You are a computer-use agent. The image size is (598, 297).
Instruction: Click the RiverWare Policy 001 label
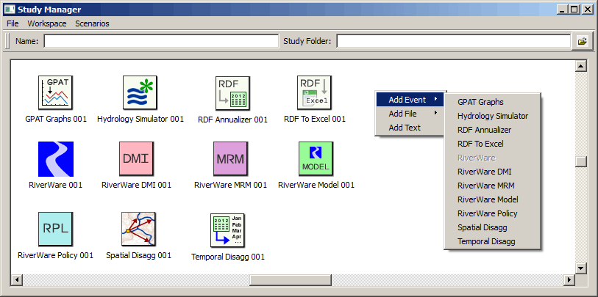[x=56, y=255]
